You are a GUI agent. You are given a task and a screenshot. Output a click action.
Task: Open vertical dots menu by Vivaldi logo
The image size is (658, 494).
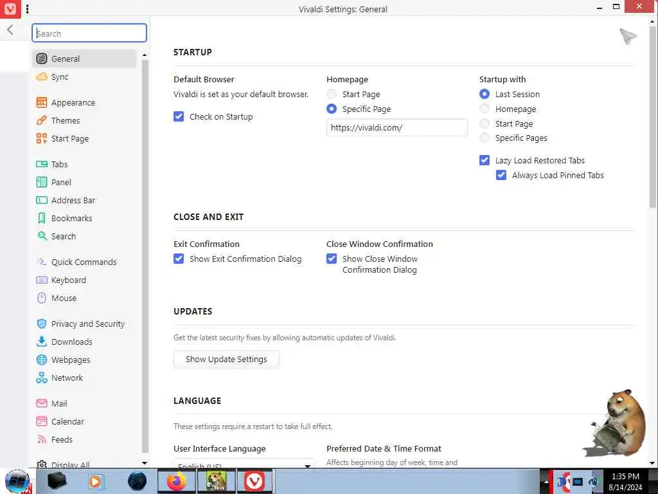(x=28, y=9)
